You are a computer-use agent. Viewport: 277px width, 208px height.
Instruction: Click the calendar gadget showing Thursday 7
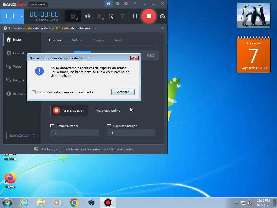click(x=253, y=54)
